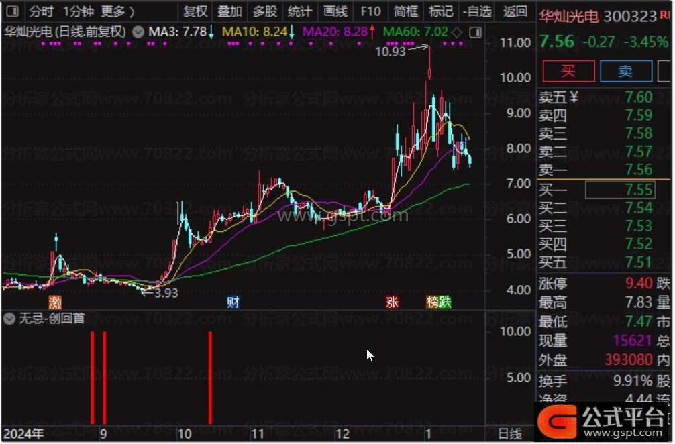The image size is (675, 444).
Task: Click the 榜 marker below the chart
Action: [x=432, y=302]
